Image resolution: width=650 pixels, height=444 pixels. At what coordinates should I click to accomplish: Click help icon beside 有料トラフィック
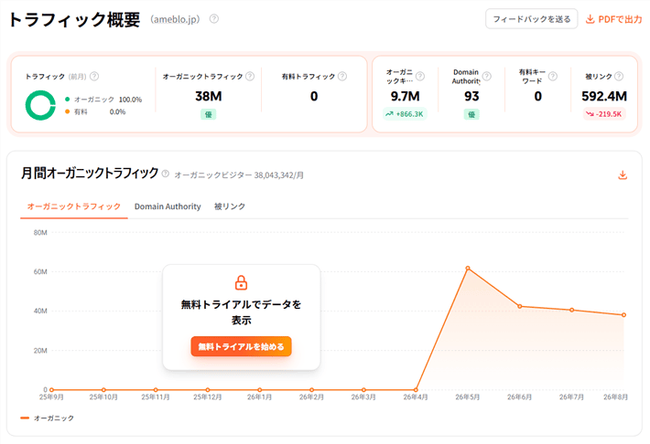[x=342, y=76]
